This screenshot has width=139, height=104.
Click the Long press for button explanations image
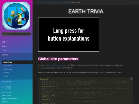coord(69,35)
